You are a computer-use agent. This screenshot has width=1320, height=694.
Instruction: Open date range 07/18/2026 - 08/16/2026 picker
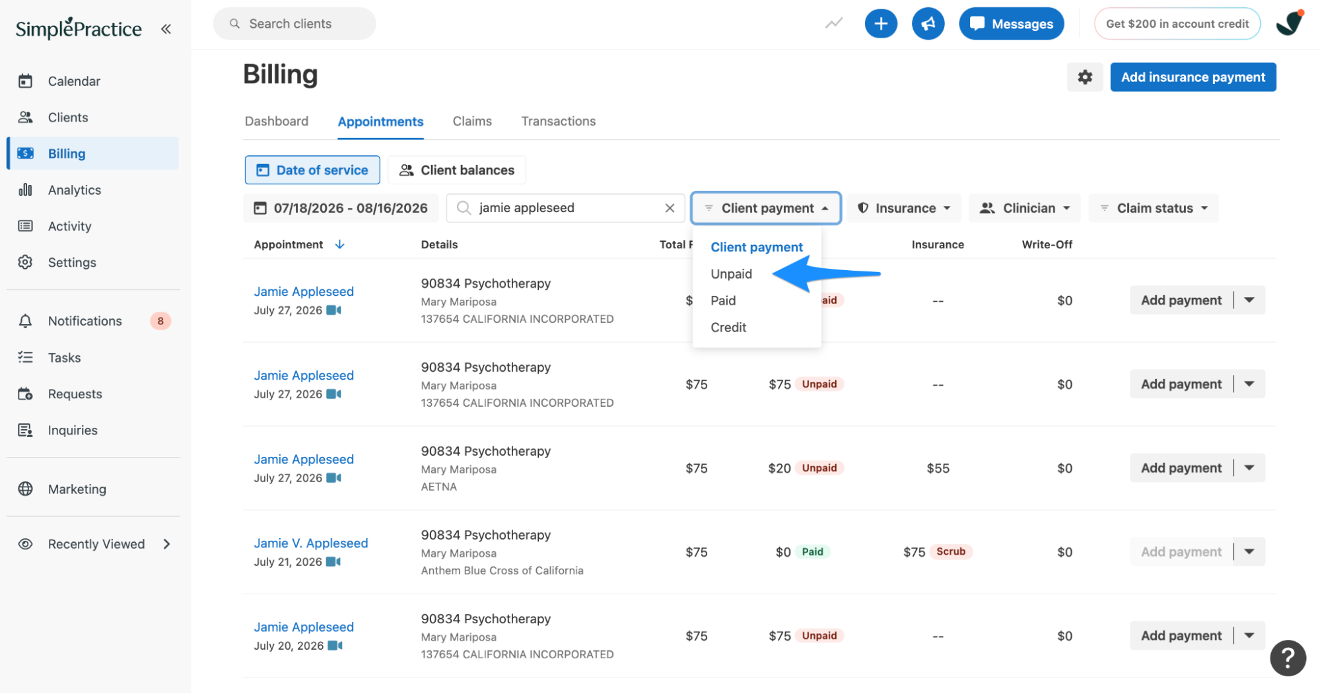point(341,208)
